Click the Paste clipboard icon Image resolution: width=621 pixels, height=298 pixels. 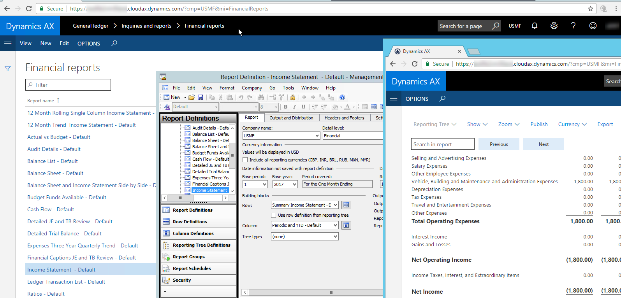tap(230, 97)
